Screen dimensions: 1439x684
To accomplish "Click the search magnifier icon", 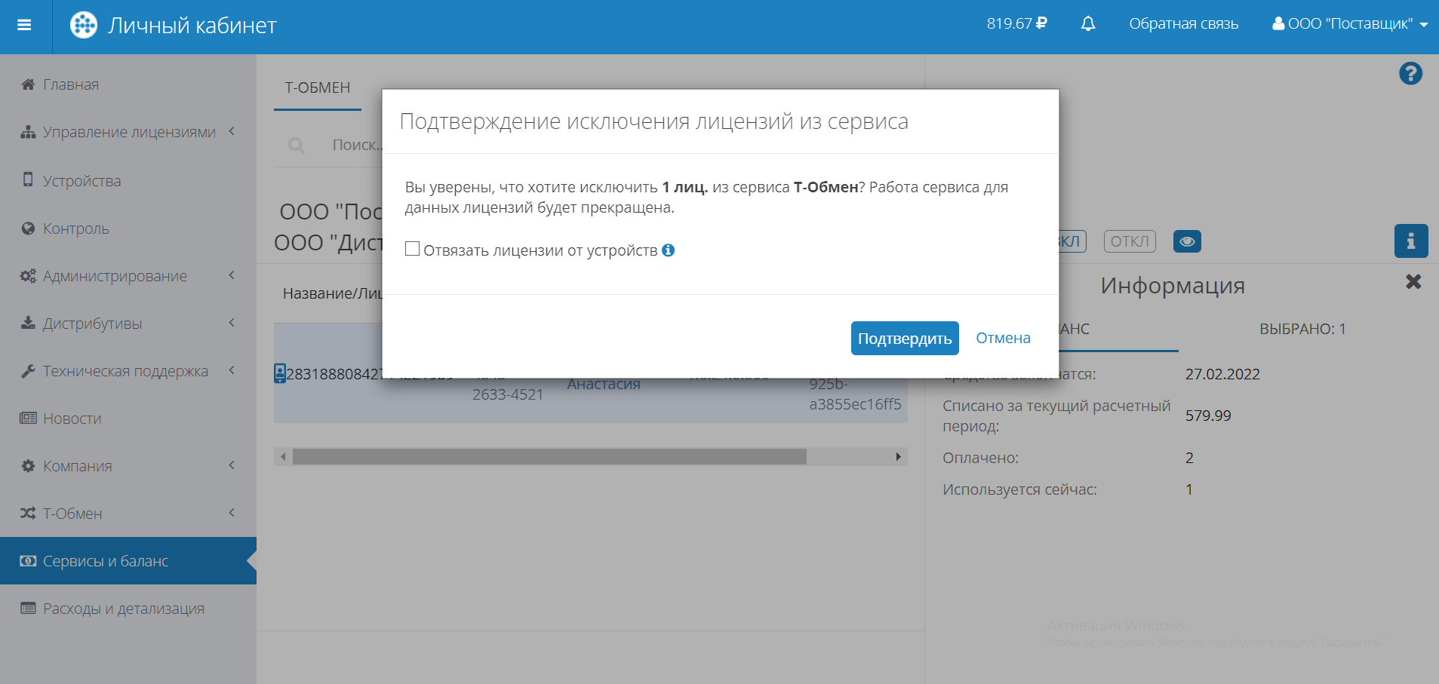I will click(x=297, y=145).
